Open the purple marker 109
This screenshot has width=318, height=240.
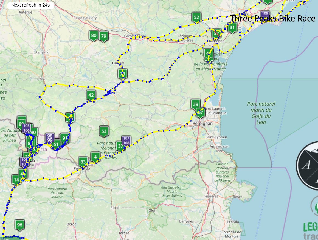tap(265, 15)
